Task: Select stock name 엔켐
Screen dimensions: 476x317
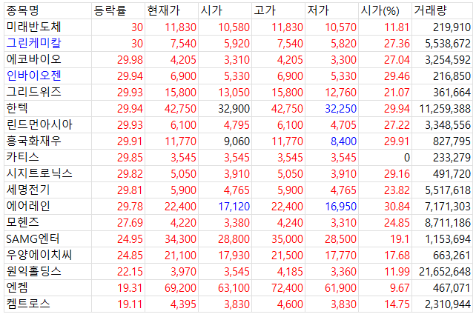Action: click(x=17, y=288)
